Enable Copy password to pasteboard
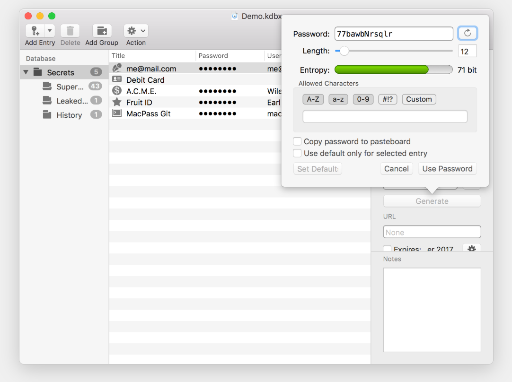This screenshot has width=512, height=382. click(297, 141)
